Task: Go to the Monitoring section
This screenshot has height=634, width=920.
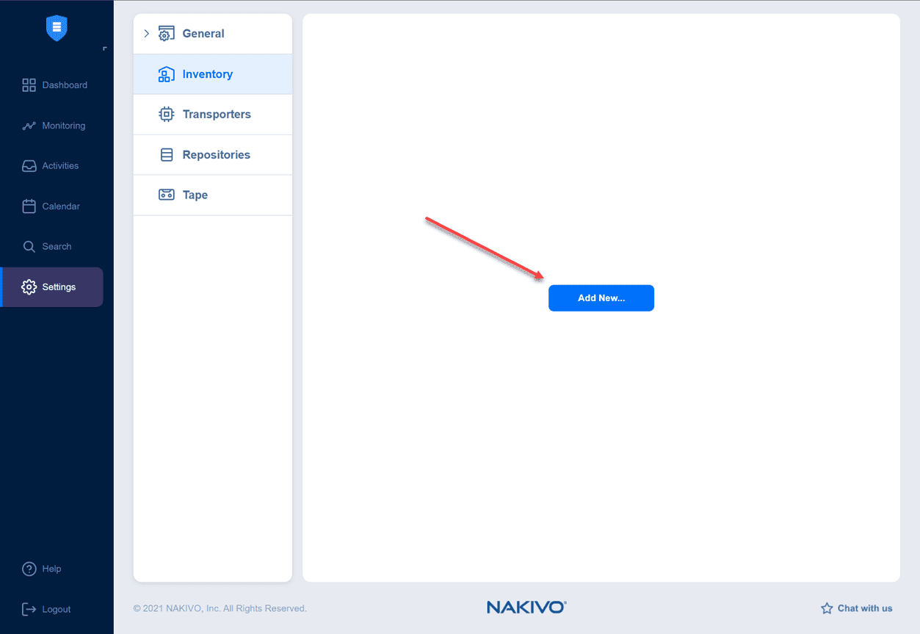Action: click(64, 126)
